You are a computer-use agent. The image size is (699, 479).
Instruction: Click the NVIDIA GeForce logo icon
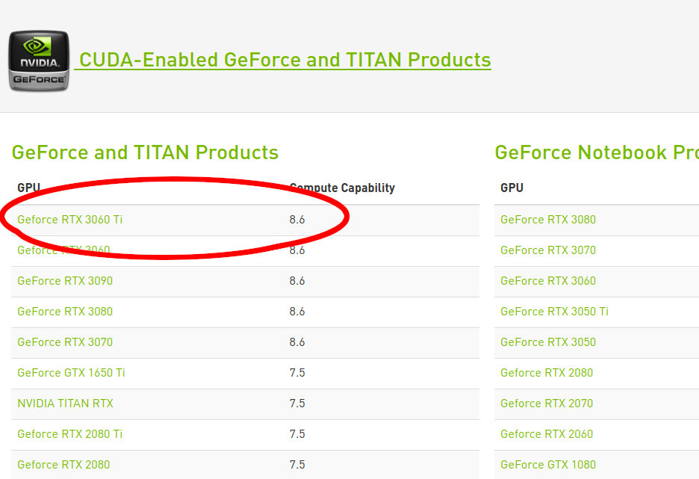39,61
